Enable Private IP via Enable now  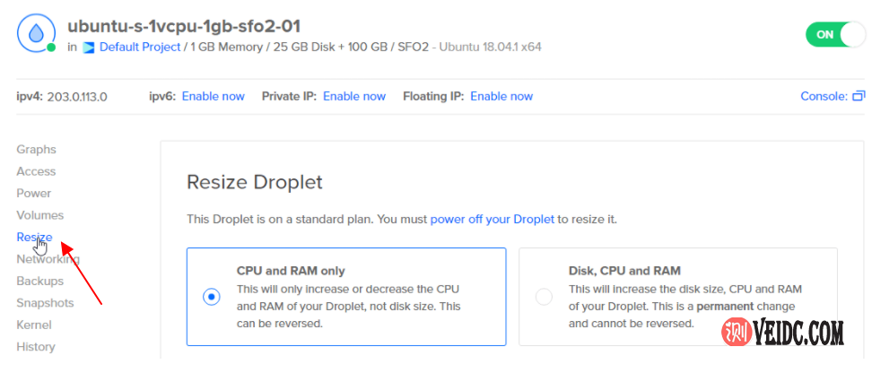coord(354,96)
